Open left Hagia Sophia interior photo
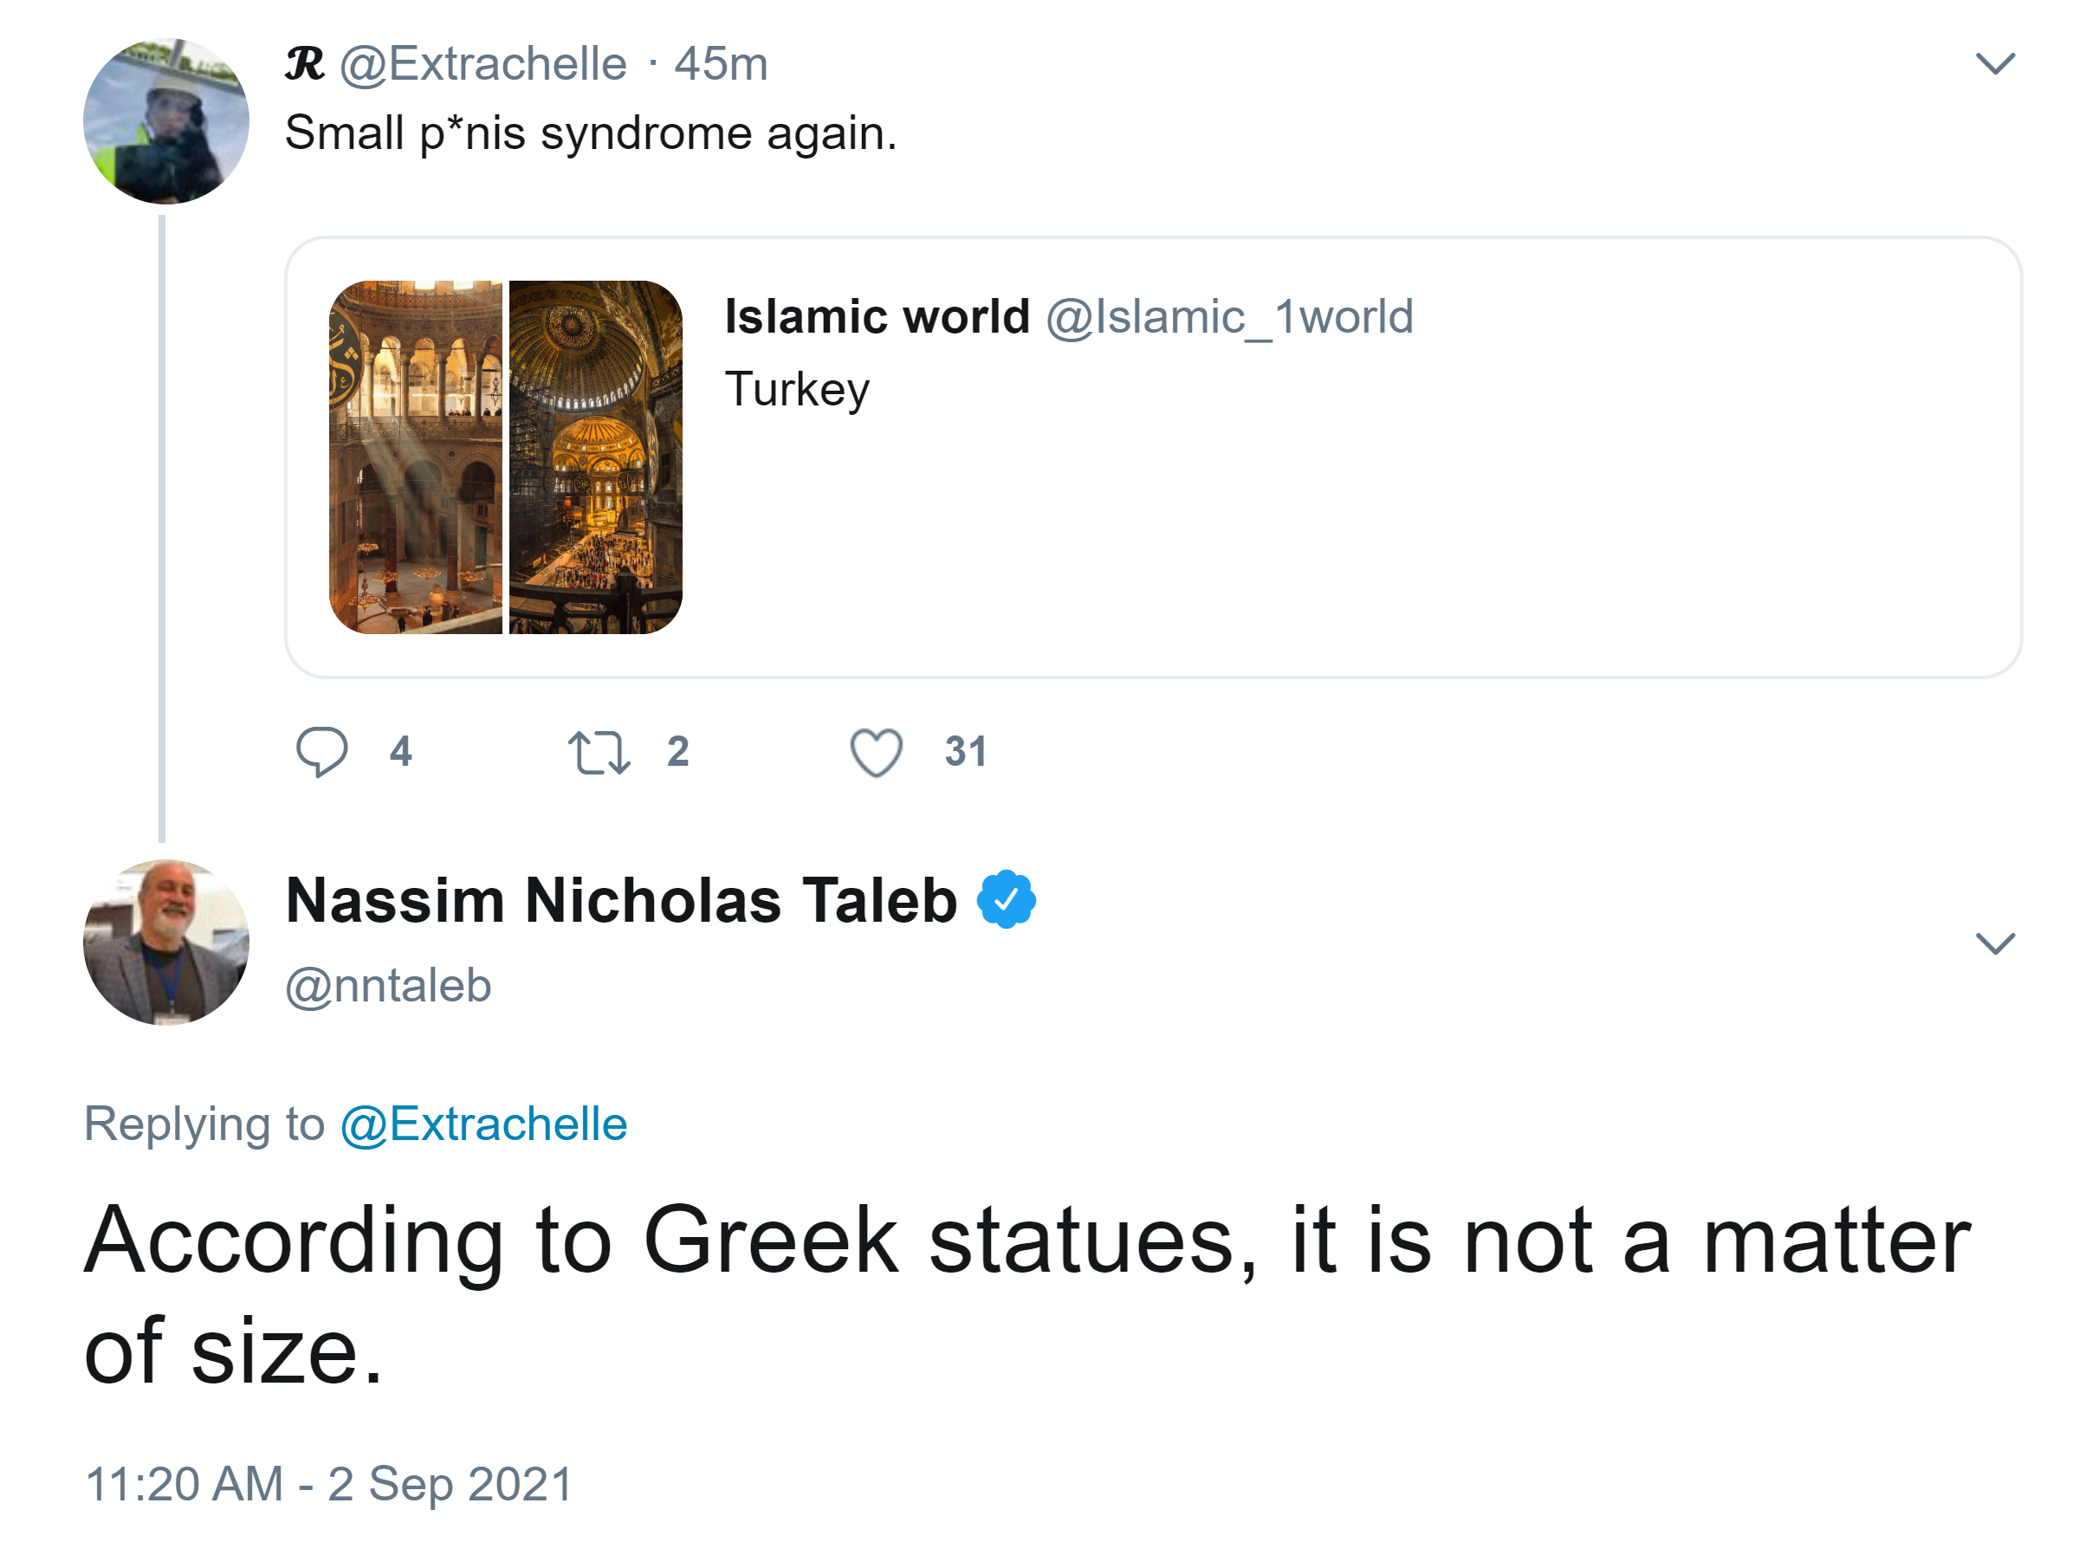2098x1568 pixels. click(416, 457)
